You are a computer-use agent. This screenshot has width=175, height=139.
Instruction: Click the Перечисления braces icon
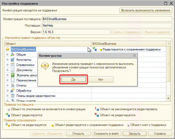tap(13, 80)
